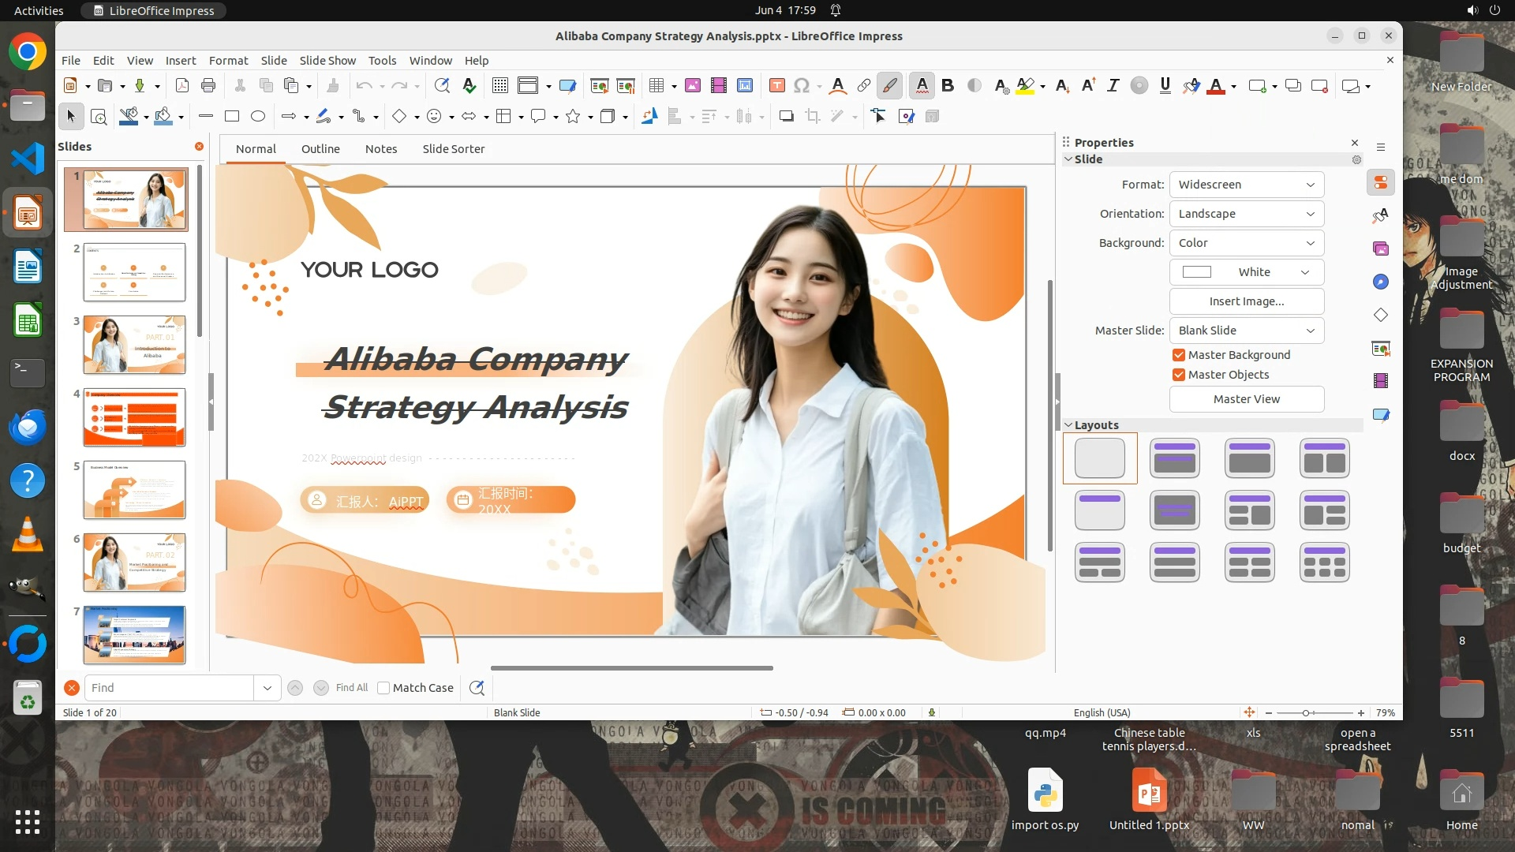Open the Slide Show menu
This screenshot has height=852, width=1515.
click(327, 61)
